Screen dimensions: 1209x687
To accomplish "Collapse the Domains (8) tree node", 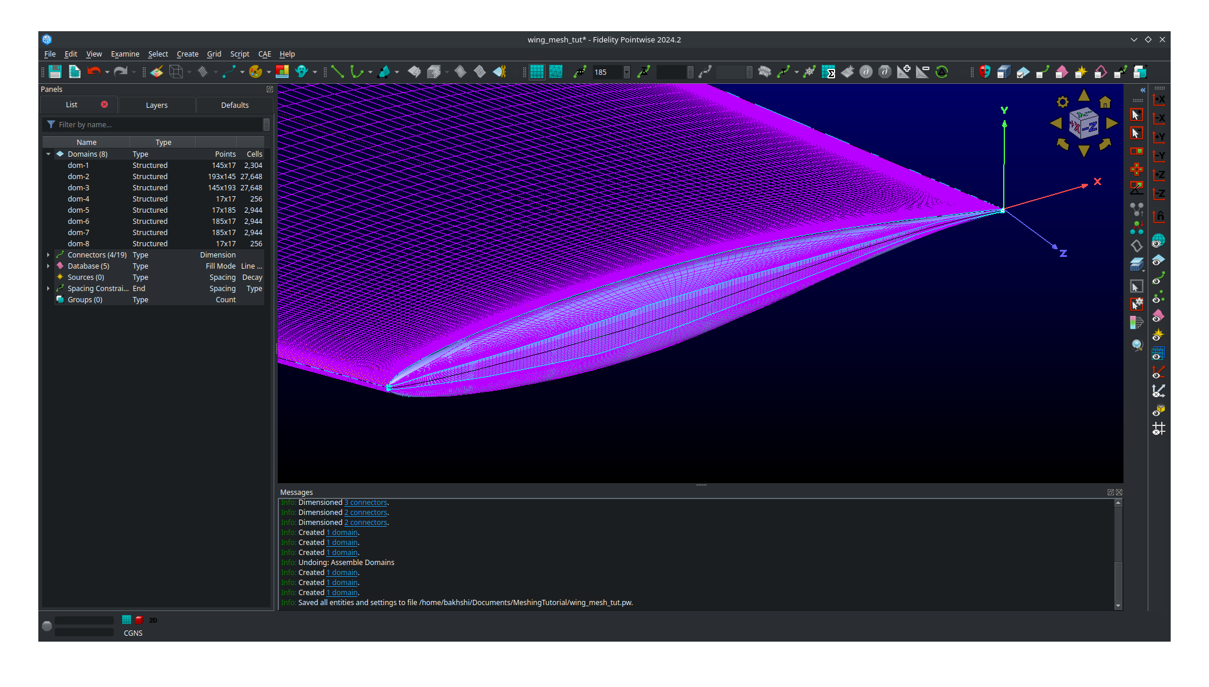I will (48, 154).
